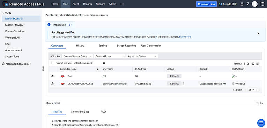Connect to DEMO-REMOTEACCESS

174,83
